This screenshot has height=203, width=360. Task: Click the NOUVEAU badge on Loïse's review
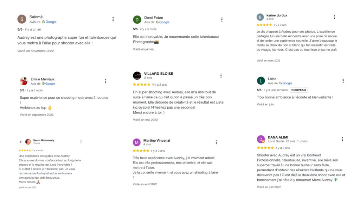pyautogui.click(x=299, y=90)
